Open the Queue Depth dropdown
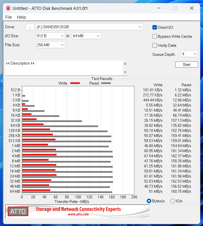This screenshot has height=226, width=203. [189, 54]
